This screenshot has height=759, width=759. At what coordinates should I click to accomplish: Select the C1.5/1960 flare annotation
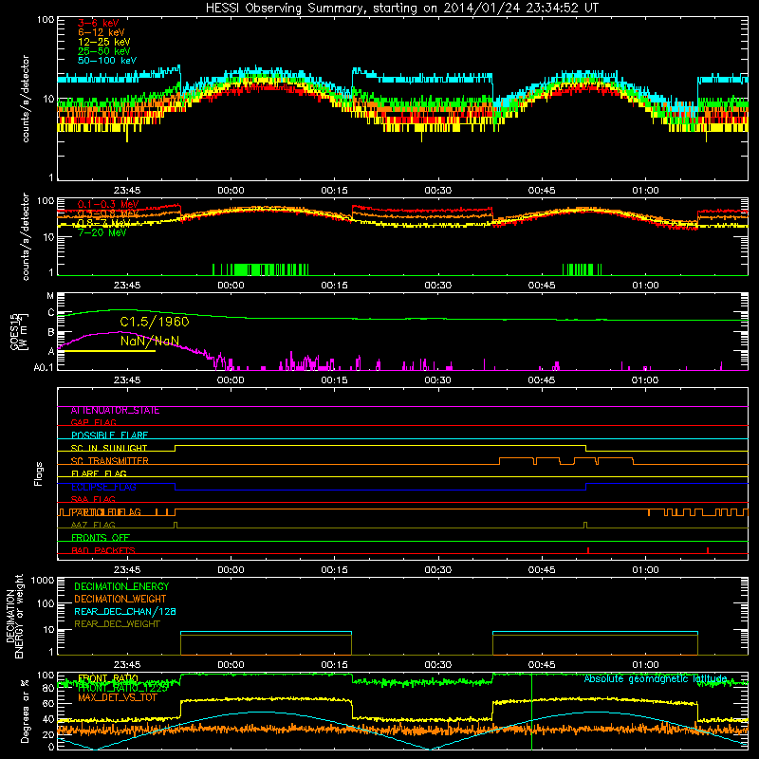tap(155, 322)
